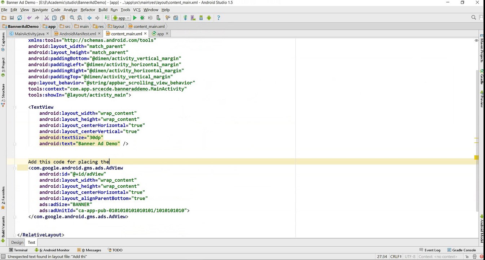Open the CRLF line separator dropdown
Viewport: 485px width, 260px height.
point(396,257)
